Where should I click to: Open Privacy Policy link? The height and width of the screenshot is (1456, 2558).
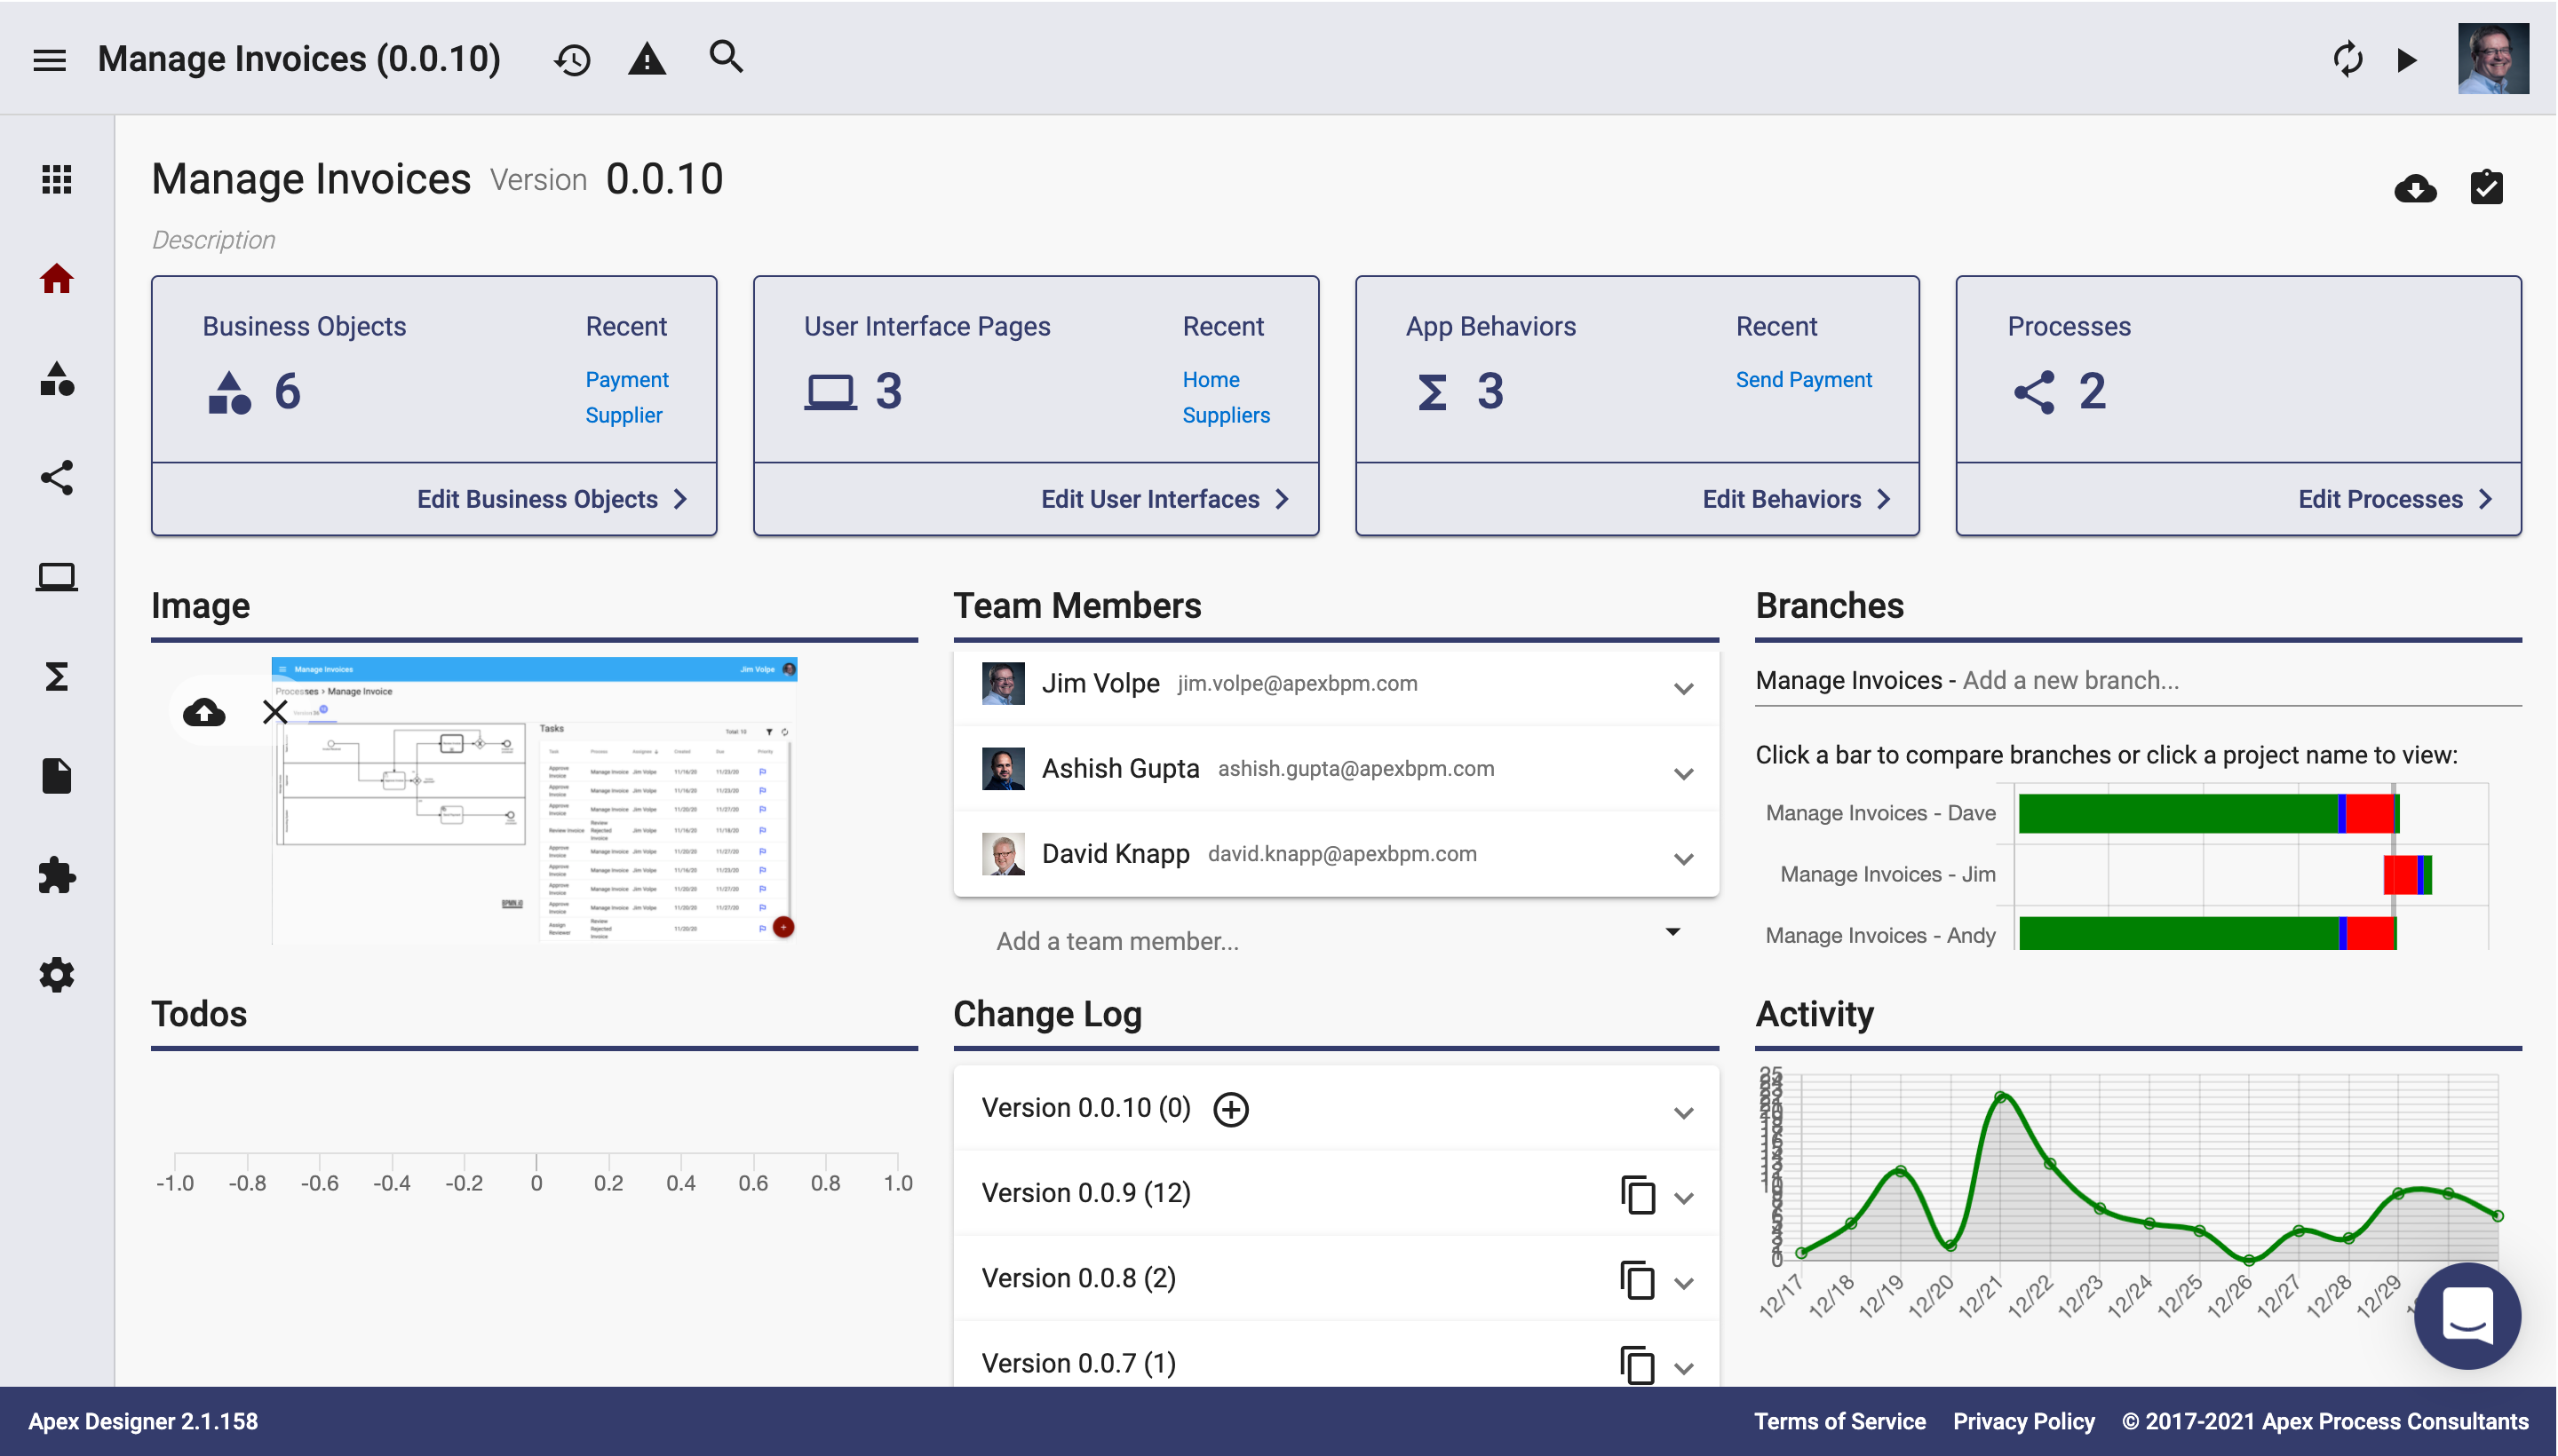(x=2022, y=1422)
